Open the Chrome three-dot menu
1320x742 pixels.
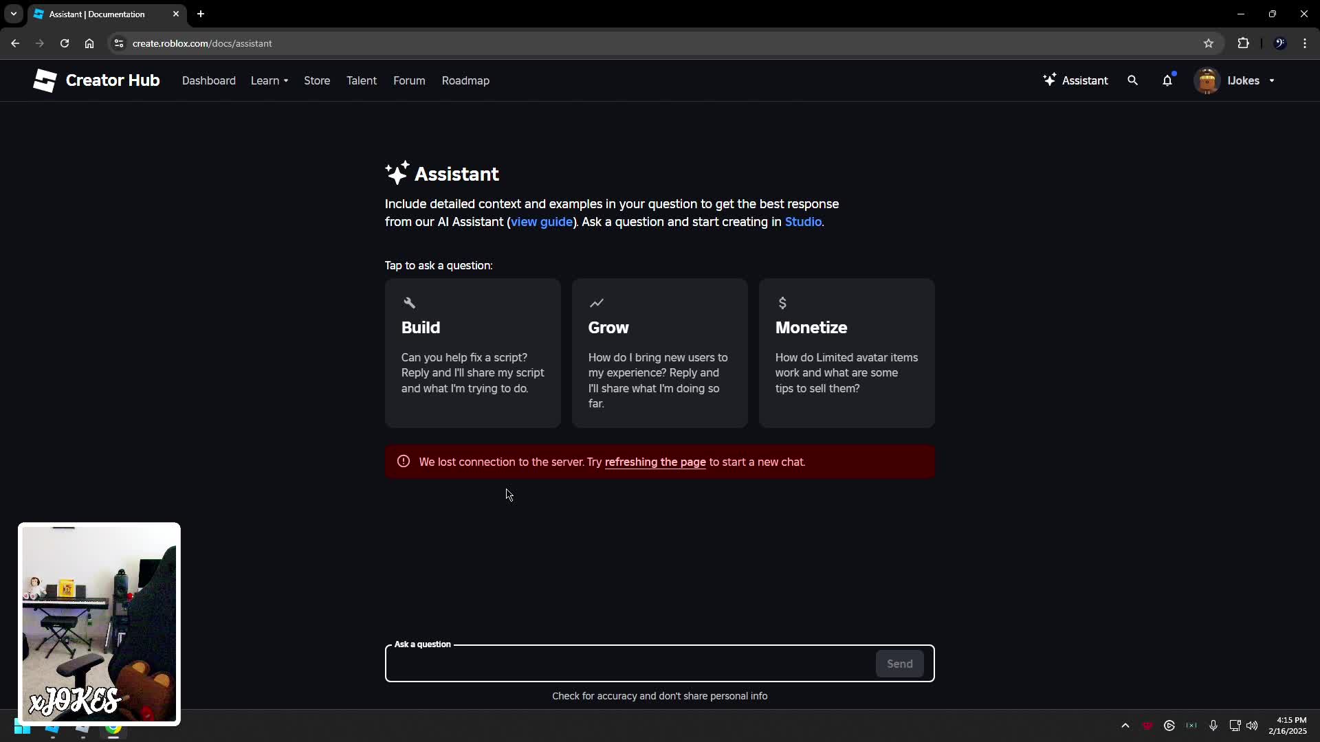[1305, 43]
